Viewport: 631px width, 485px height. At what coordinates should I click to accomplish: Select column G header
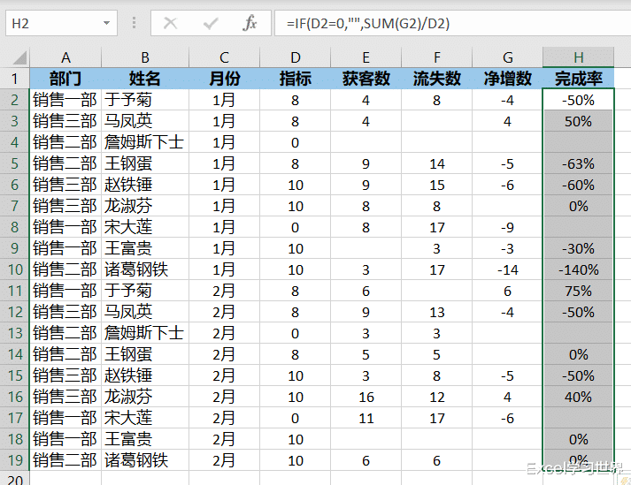507,57
